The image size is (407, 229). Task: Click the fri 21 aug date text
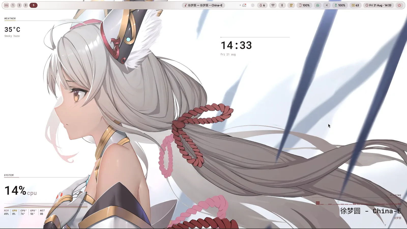(228, 54)
